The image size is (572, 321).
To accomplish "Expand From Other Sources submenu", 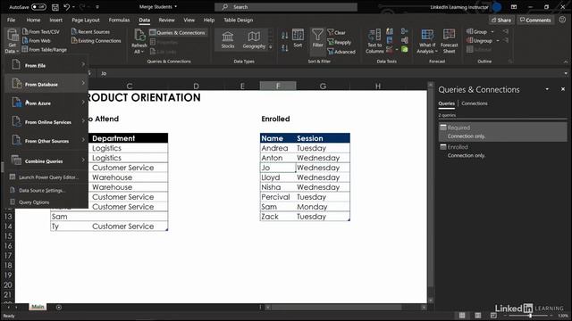I will [46, 141].
